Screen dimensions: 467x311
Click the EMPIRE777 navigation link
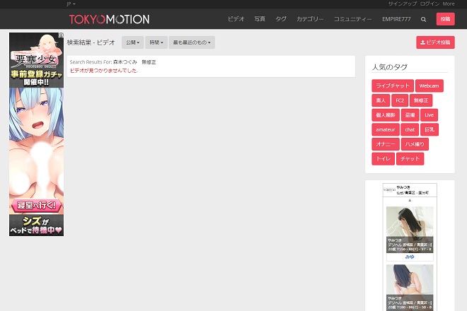click(x=396, y=19)
